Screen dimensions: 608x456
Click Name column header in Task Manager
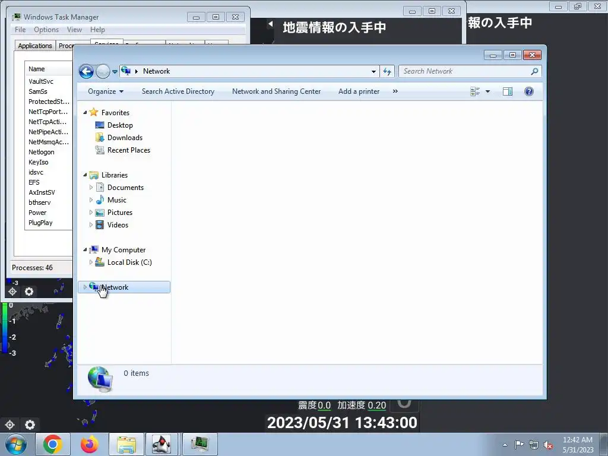pos(49,69)
